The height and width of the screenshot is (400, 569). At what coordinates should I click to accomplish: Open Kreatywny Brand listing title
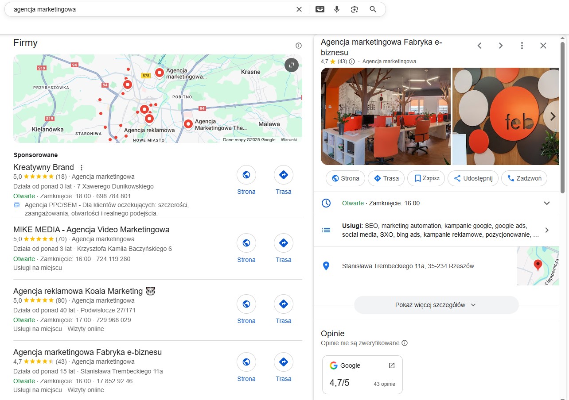tap(43, 167)
